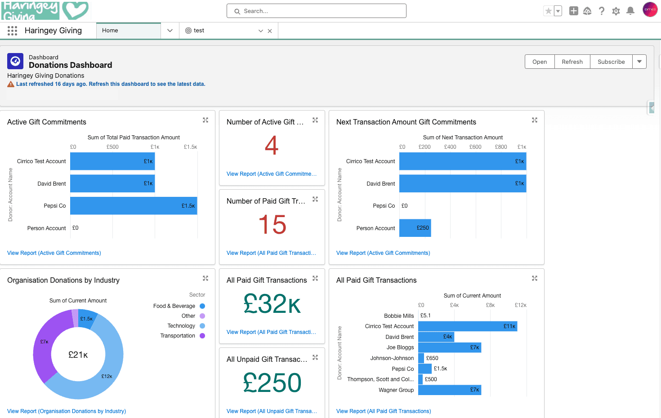This screenshot has width=661, height=418.
Task: Click the Subscribe button
Action: click(x=611, y=62)
